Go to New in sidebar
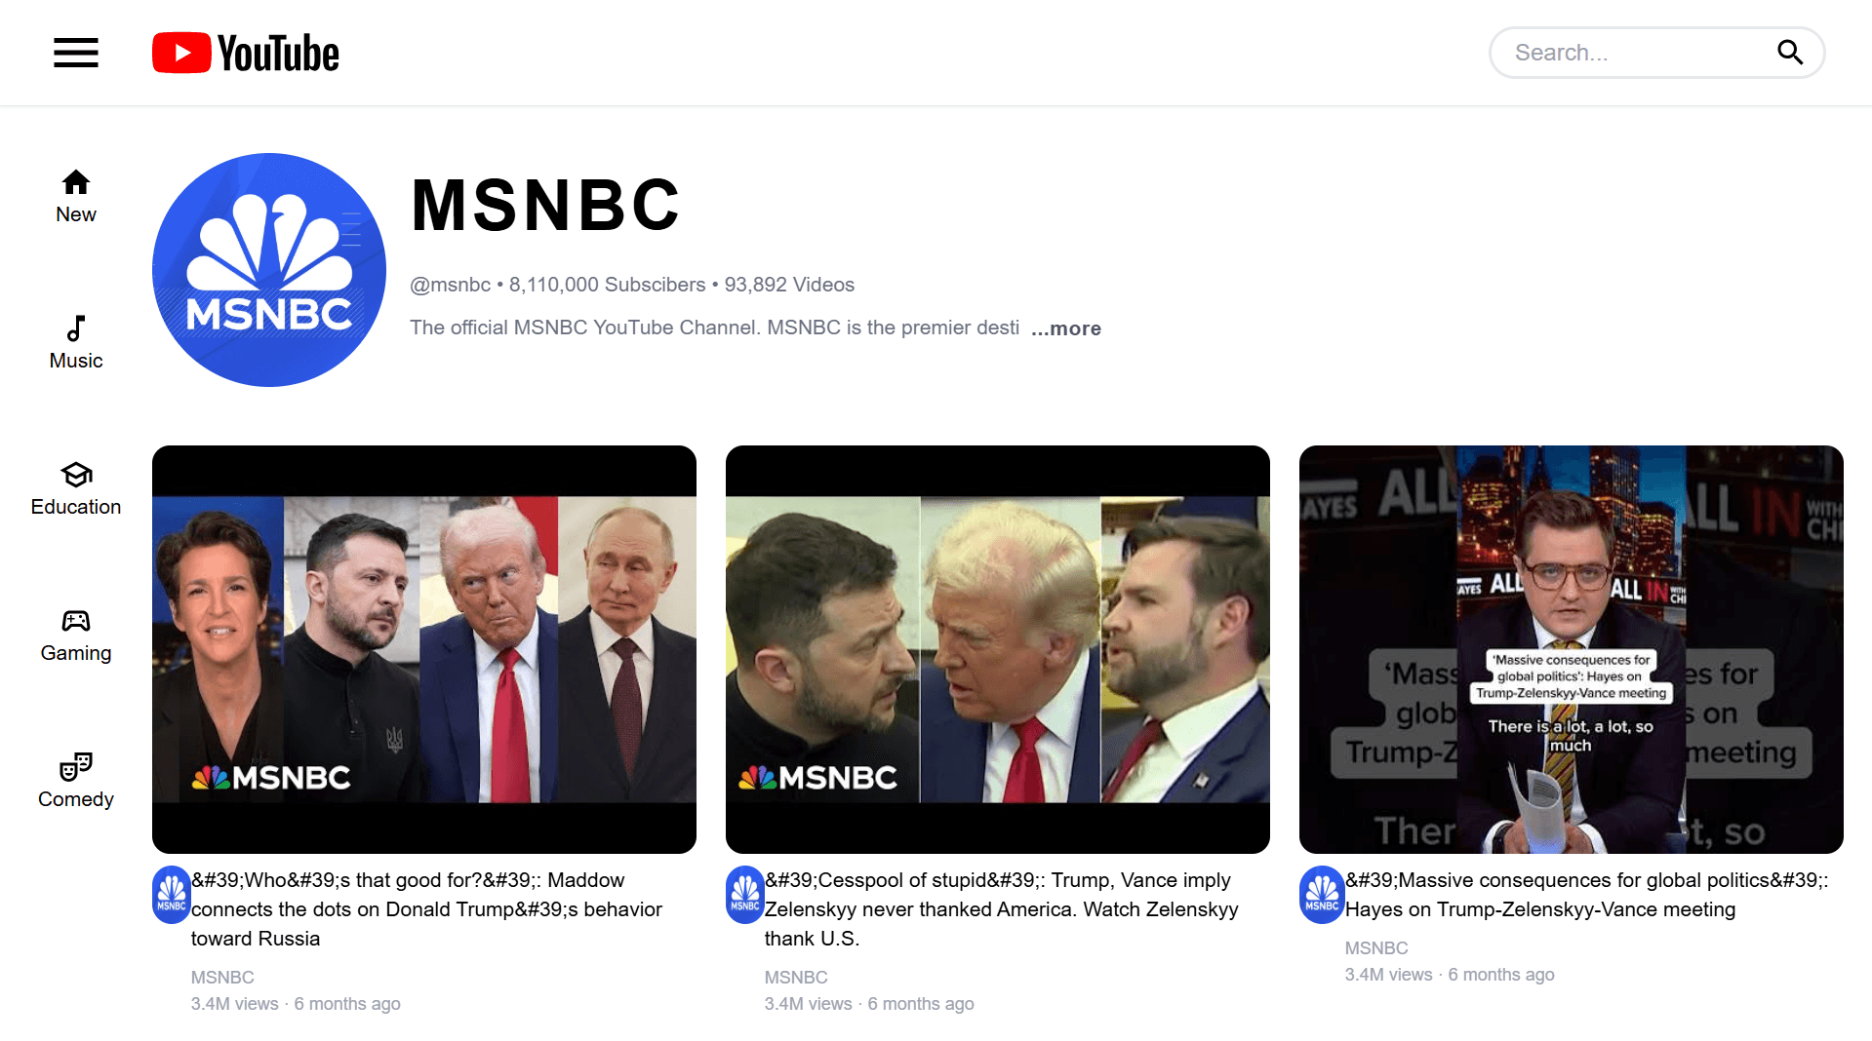The image size is (1872, 1041). 76,197
